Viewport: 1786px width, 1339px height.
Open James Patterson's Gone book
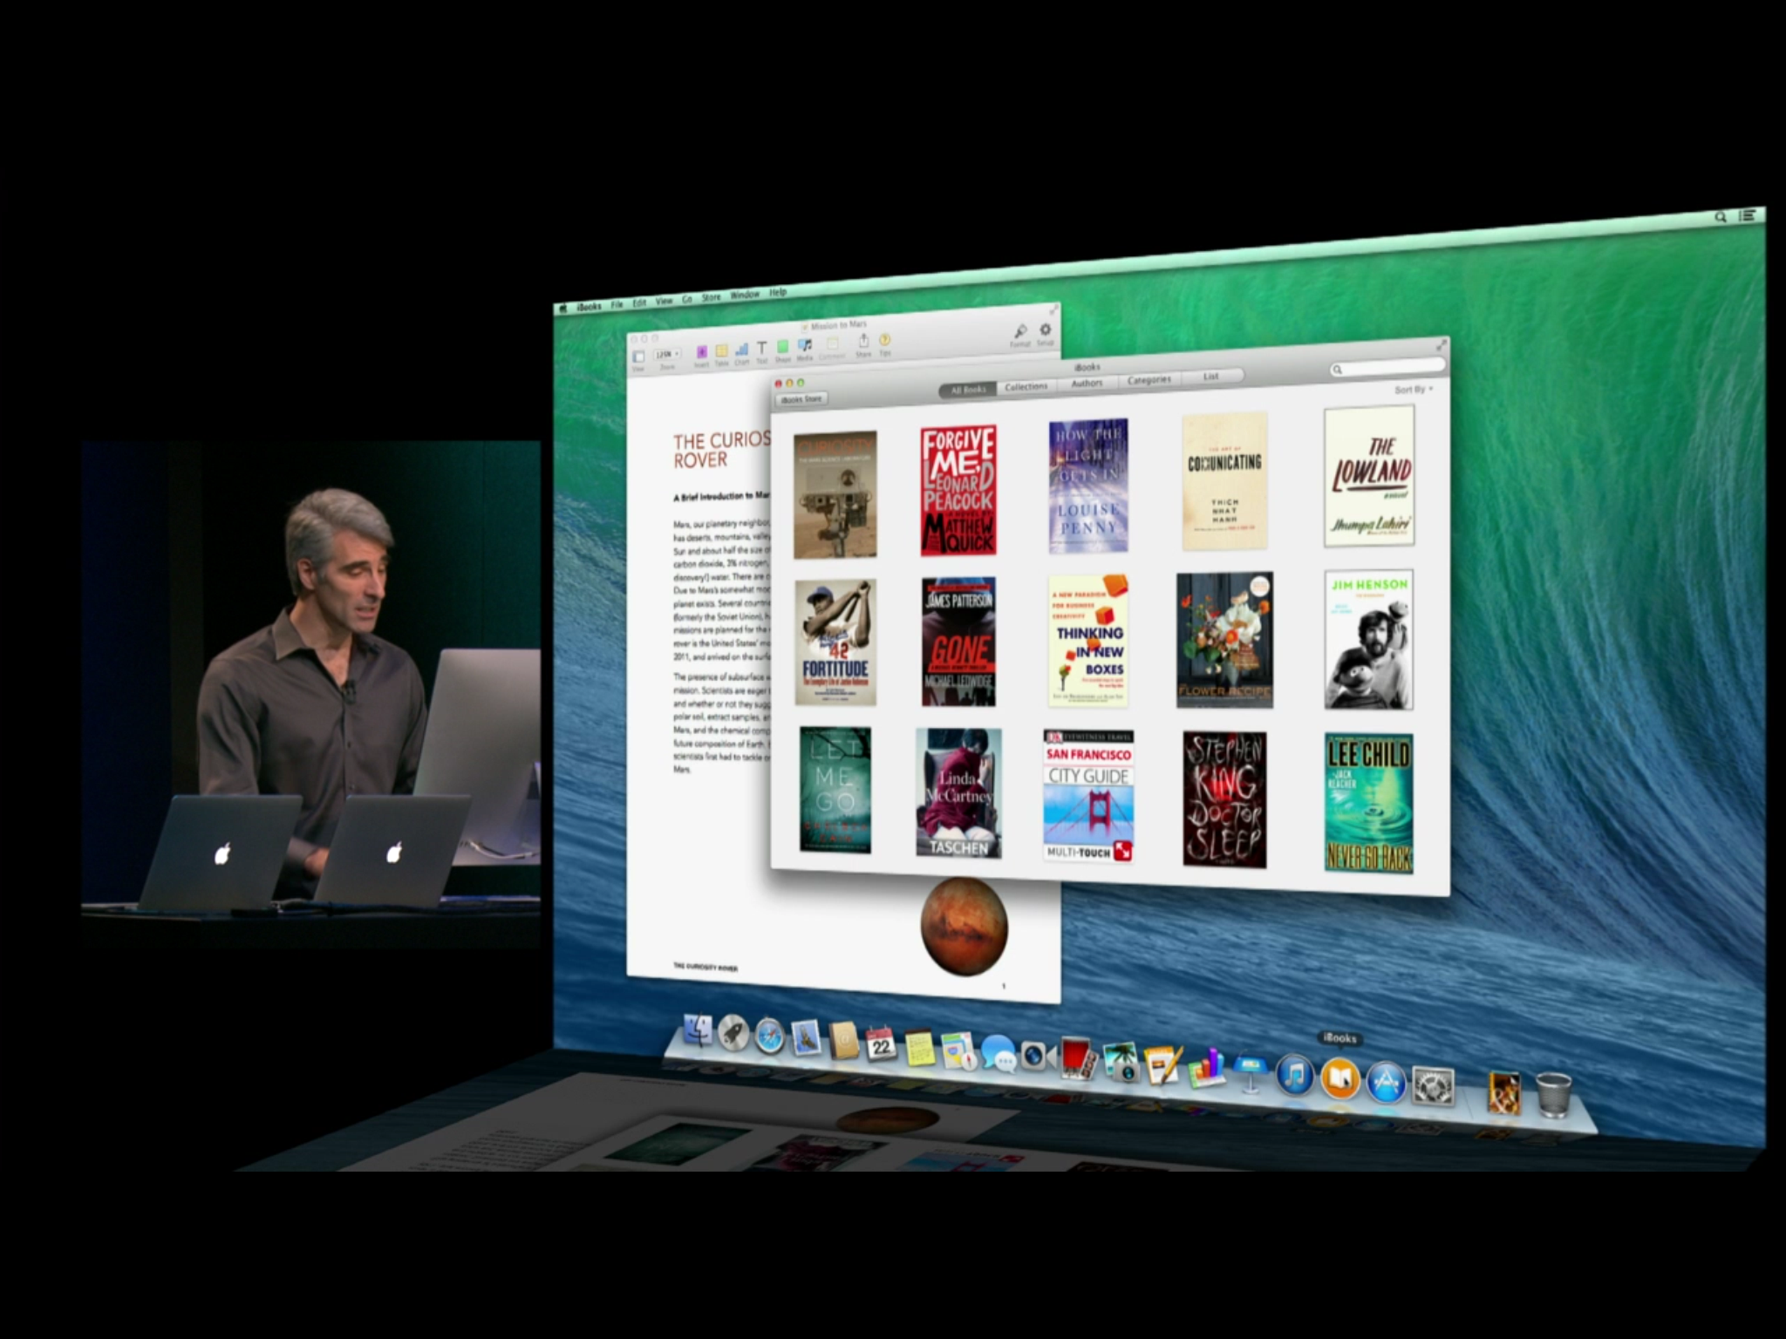(x=958, y=642)
